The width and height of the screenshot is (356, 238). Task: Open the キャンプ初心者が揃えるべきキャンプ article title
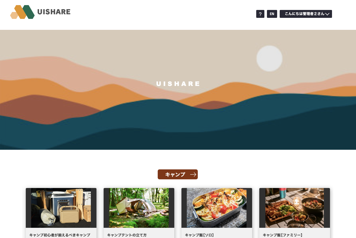[60, 235]
